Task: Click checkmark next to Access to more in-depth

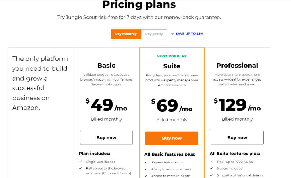Action: pos(146,176)
